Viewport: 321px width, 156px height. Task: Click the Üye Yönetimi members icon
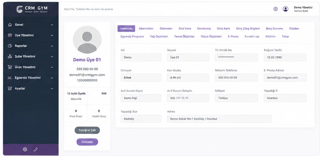(9, 35)
